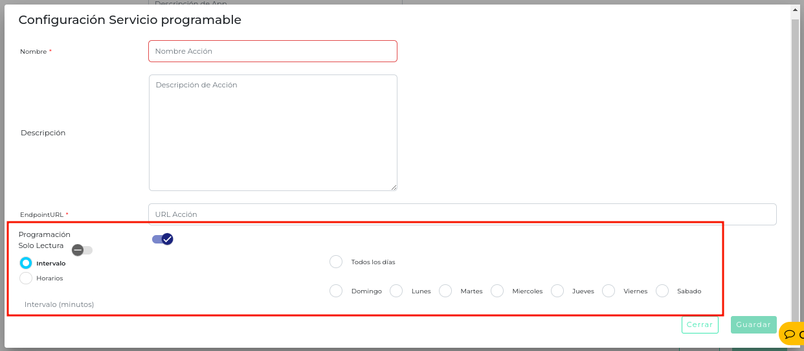Enable the Martes day option
The width and height of the screenshot is (804, 351).
(x=445, y=291)
